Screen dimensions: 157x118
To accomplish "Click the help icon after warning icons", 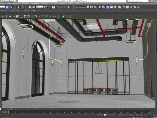I will pos(71,16).
